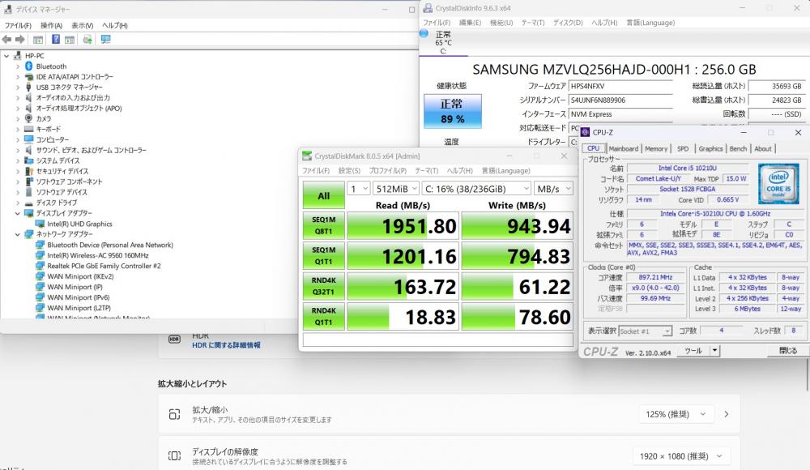Image resolution: width=810 pixels, height=470 pixels.
Task: Expand the IDE ATA/ATAPI コントローラー node
Action: tap(18, 76)
